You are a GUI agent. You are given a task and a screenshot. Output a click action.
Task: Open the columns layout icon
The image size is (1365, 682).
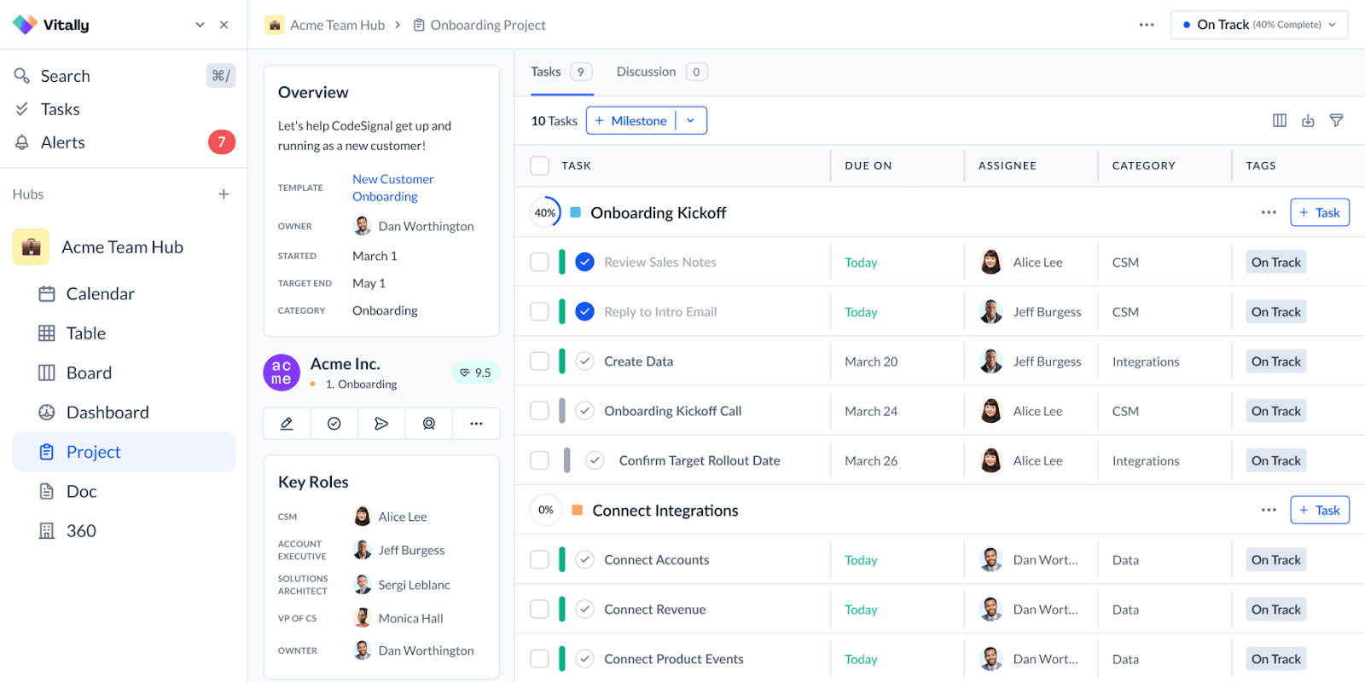[x=1280, y=120]
